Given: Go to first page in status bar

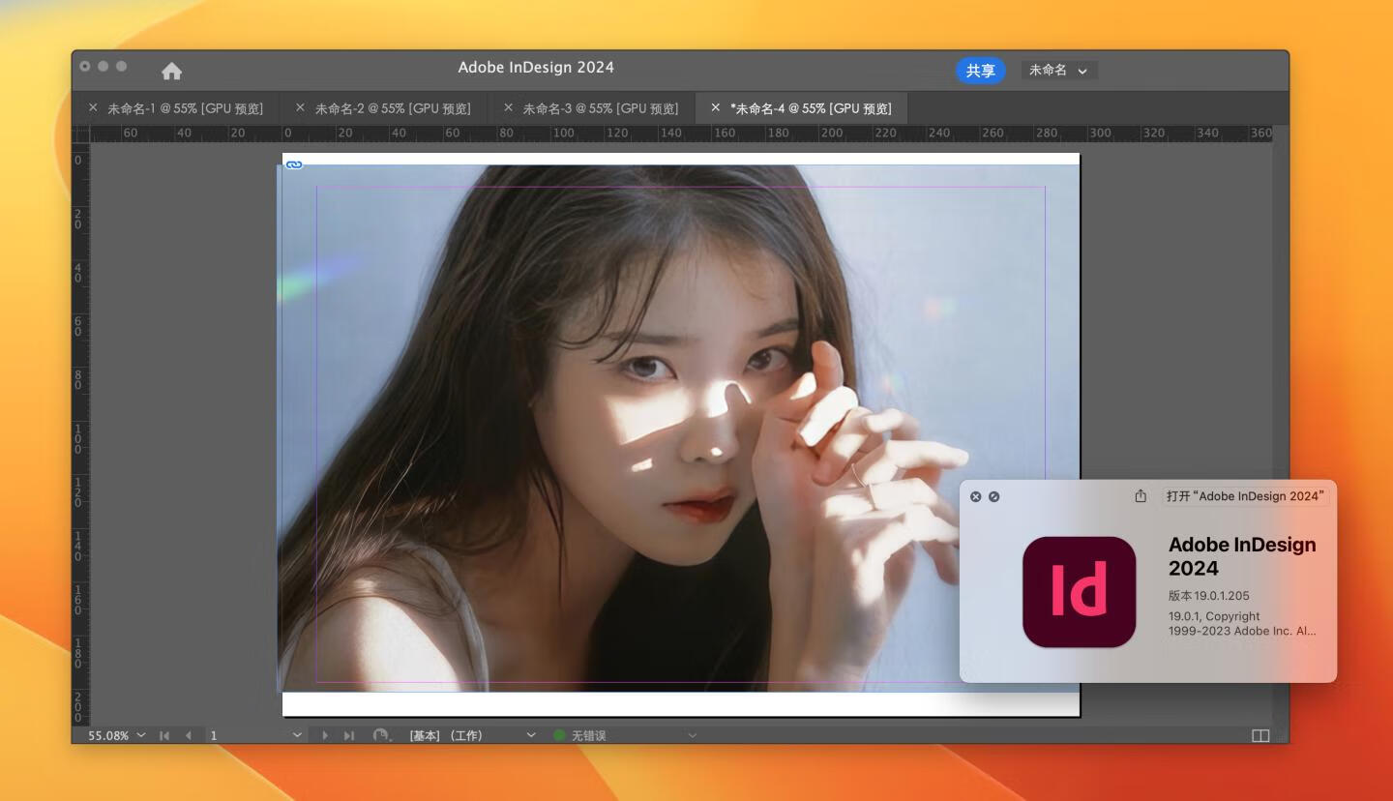Looking at the screenshot, I should click(x=164, y=735).
